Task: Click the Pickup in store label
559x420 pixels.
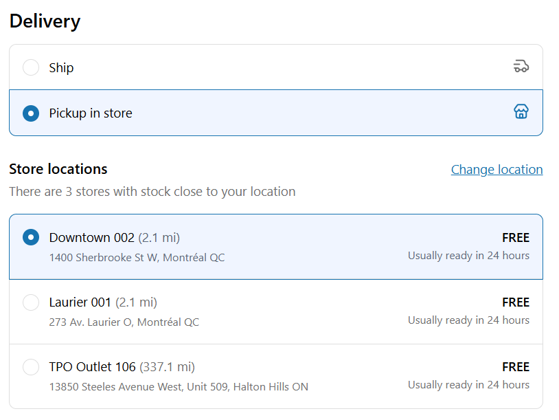Action: coord(91,113)
